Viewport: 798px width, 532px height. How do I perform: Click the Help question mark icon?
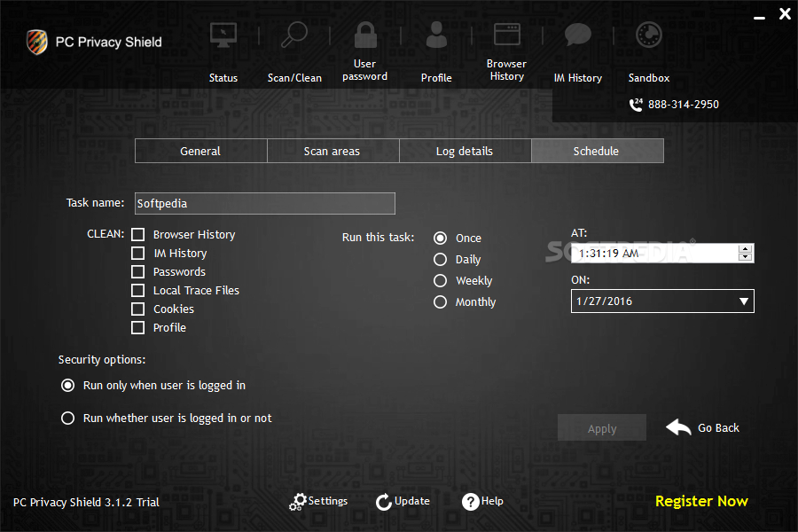470,502
